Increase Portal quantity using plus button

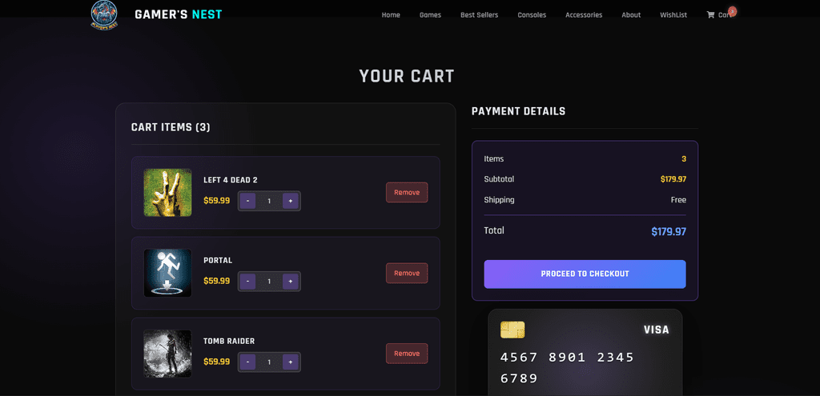(x=290, y=282)
